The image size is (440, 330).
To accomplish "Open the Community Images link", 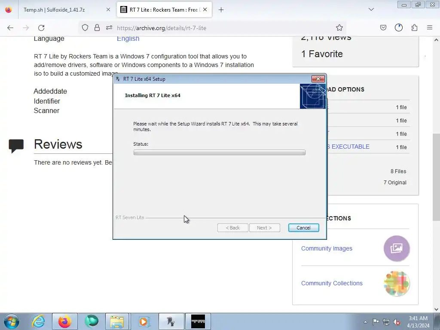I will [327, 248].
